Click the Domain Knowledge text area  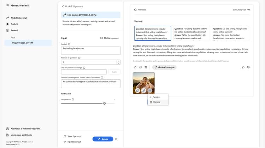pyautogui.click(x=91, y=84)
